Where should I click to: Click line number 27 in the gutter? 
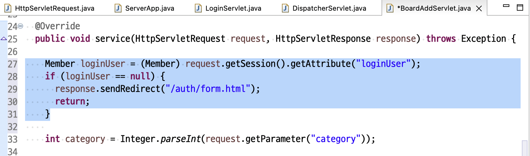click(x=13, y=64)
